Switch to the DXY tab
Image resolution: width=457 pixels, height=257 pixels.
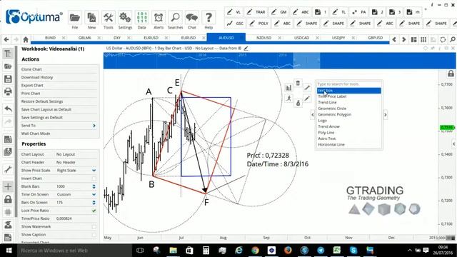(x=117, y=38)
